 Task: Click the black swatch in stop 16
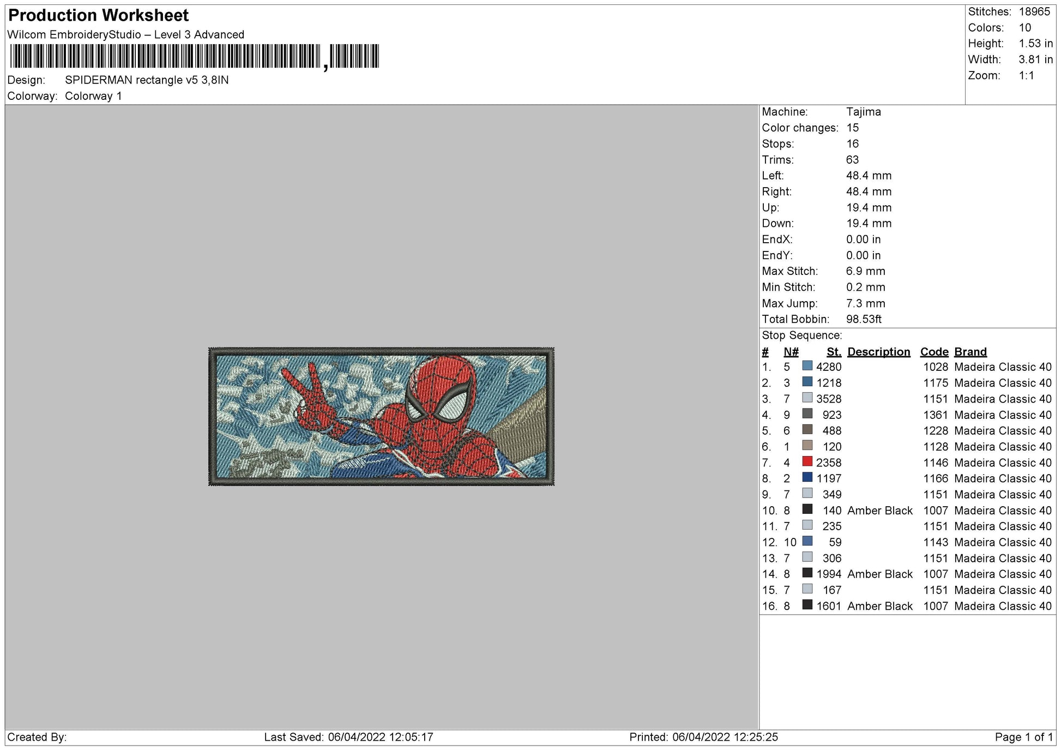pyautogui.click(x=807, y=605)
